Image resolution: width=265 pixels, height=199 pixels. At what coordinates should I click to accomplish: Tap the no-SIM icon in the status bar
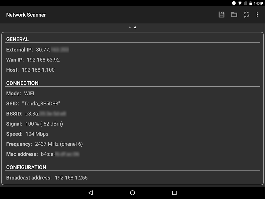tap(245, 3)
